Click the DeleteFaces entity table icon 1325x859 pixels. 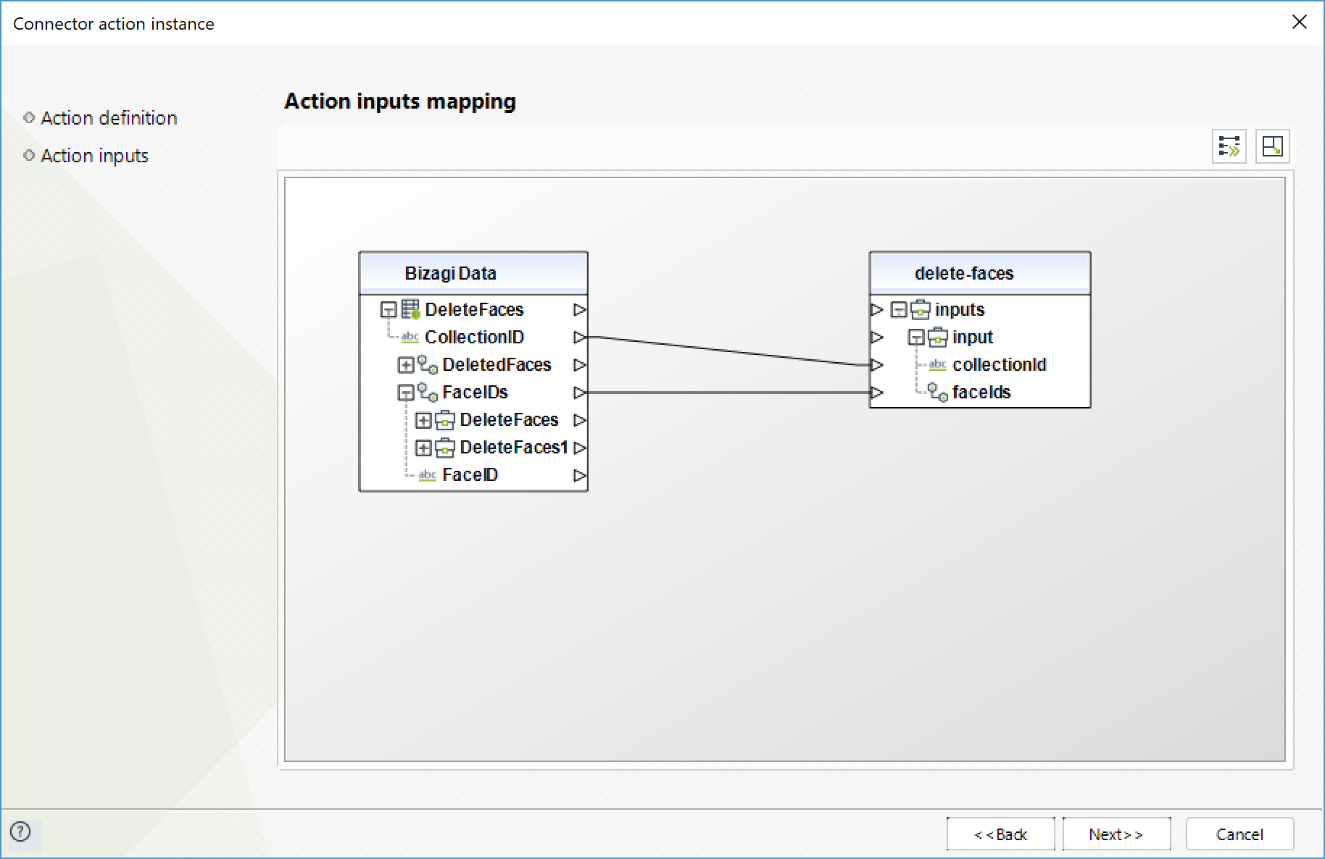click(x=410, y=310)
